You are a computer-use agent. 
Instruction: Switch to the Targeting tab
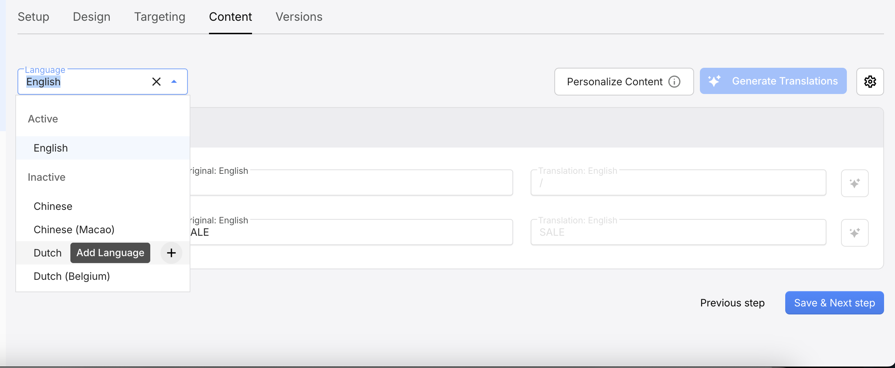(x=159, y=17)
